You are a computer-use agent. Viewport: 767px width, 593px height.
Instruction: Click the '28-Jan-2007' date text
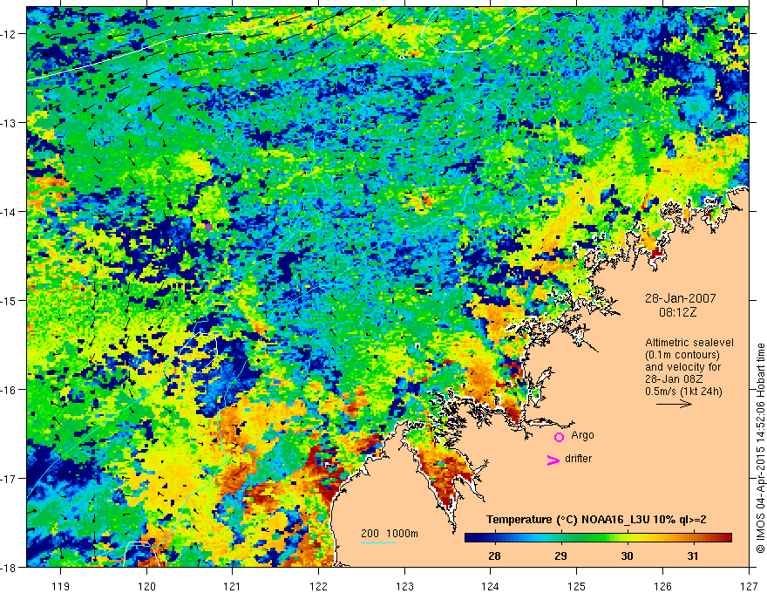(x=681, y=298)
